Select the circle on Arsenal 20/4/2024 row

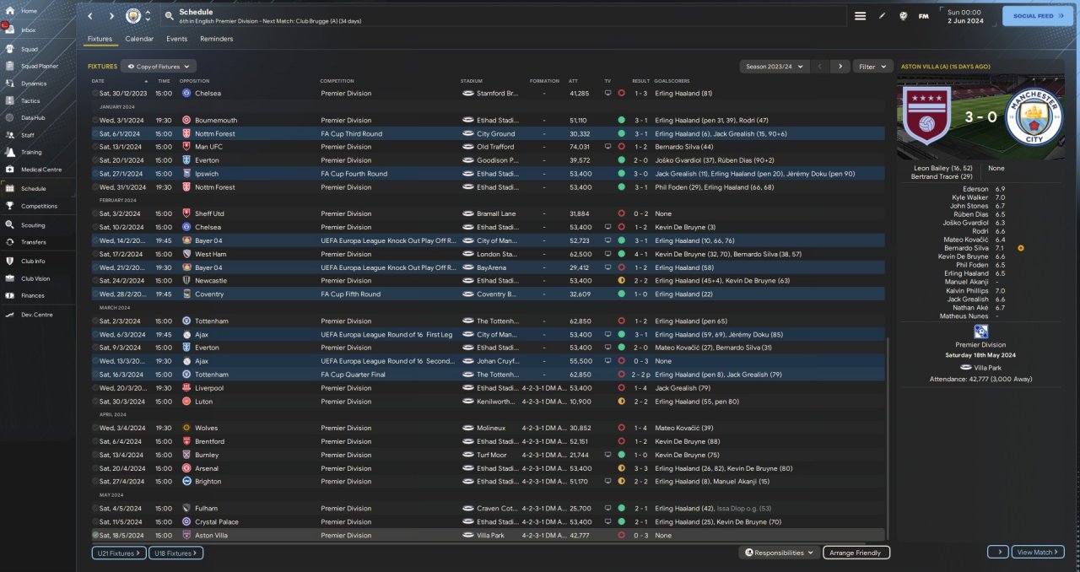(95, 468)
